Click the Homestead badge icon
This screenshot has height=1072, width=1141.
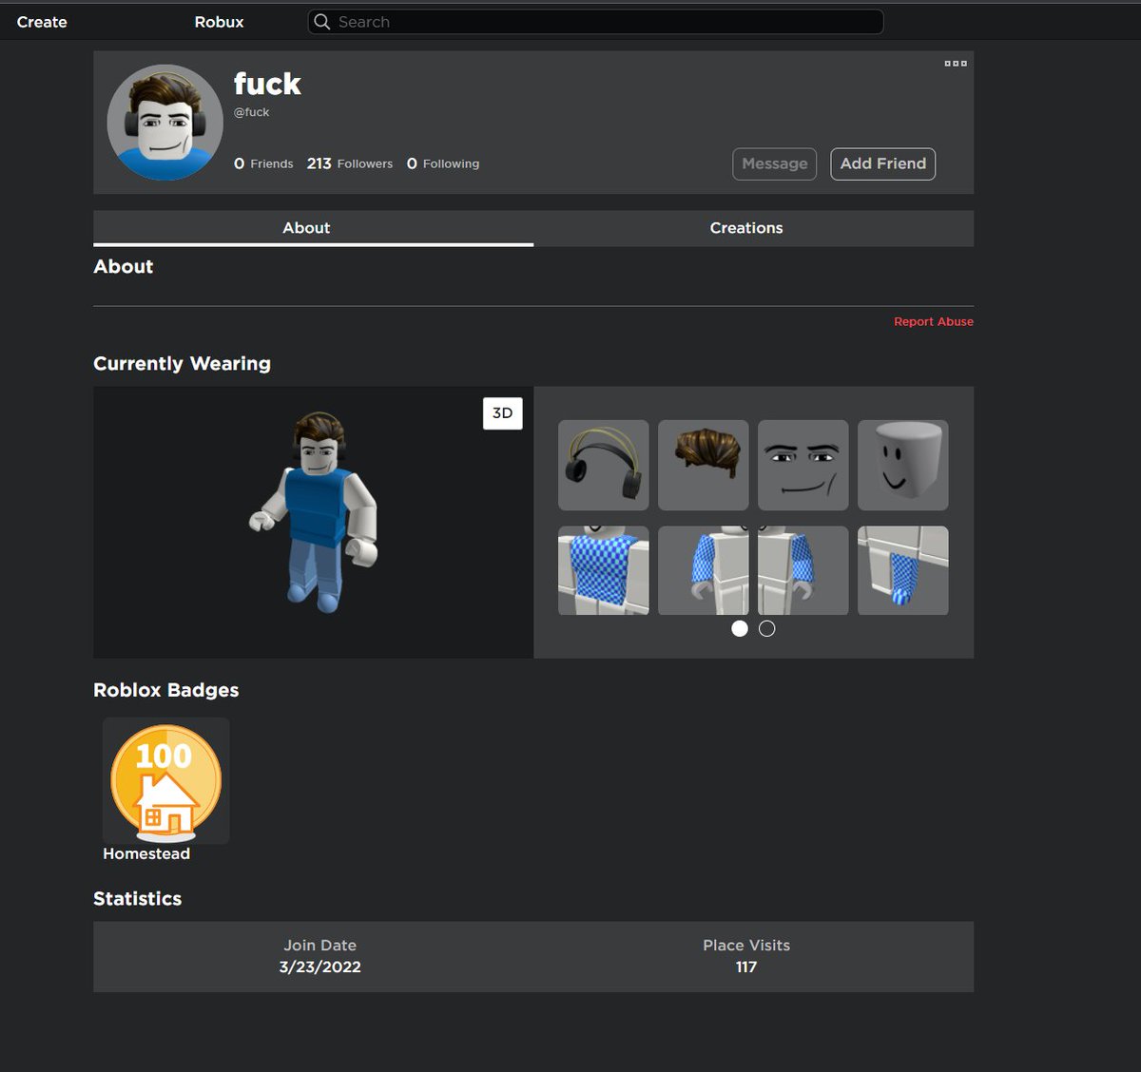tap(166, 781)
